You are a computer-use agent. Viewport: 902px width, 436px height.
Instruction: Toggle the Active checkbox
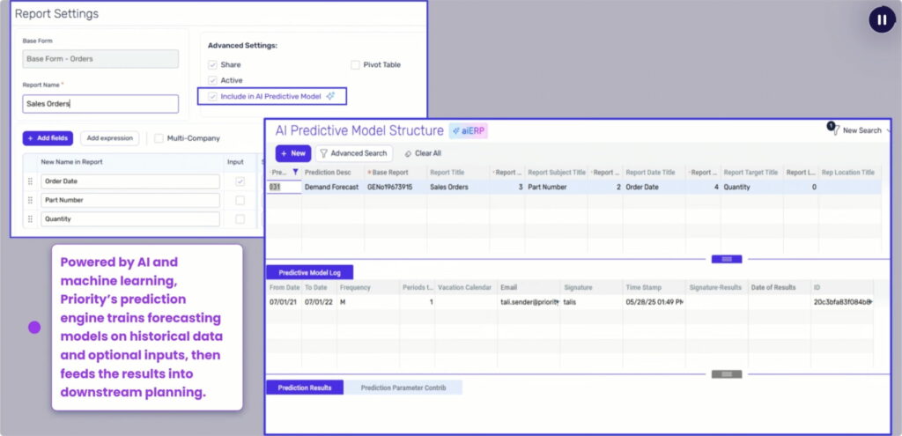pos(213,80)
